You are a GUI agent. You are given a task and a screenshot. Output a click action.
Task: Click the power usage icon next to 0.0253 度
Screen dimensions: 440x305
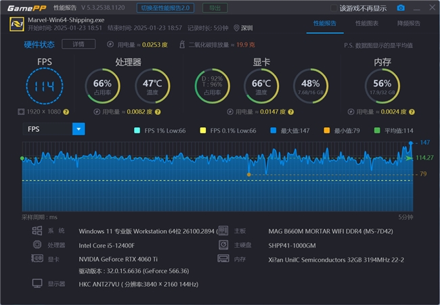tap(110, 45)
